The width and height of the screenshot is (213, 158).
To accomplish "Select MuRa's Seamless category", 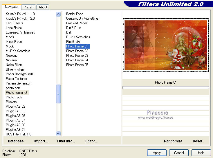I will point(18,51).
